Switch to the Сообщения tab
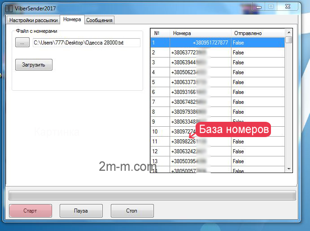The width and height of the screenshot is (310, 231). 100,20
